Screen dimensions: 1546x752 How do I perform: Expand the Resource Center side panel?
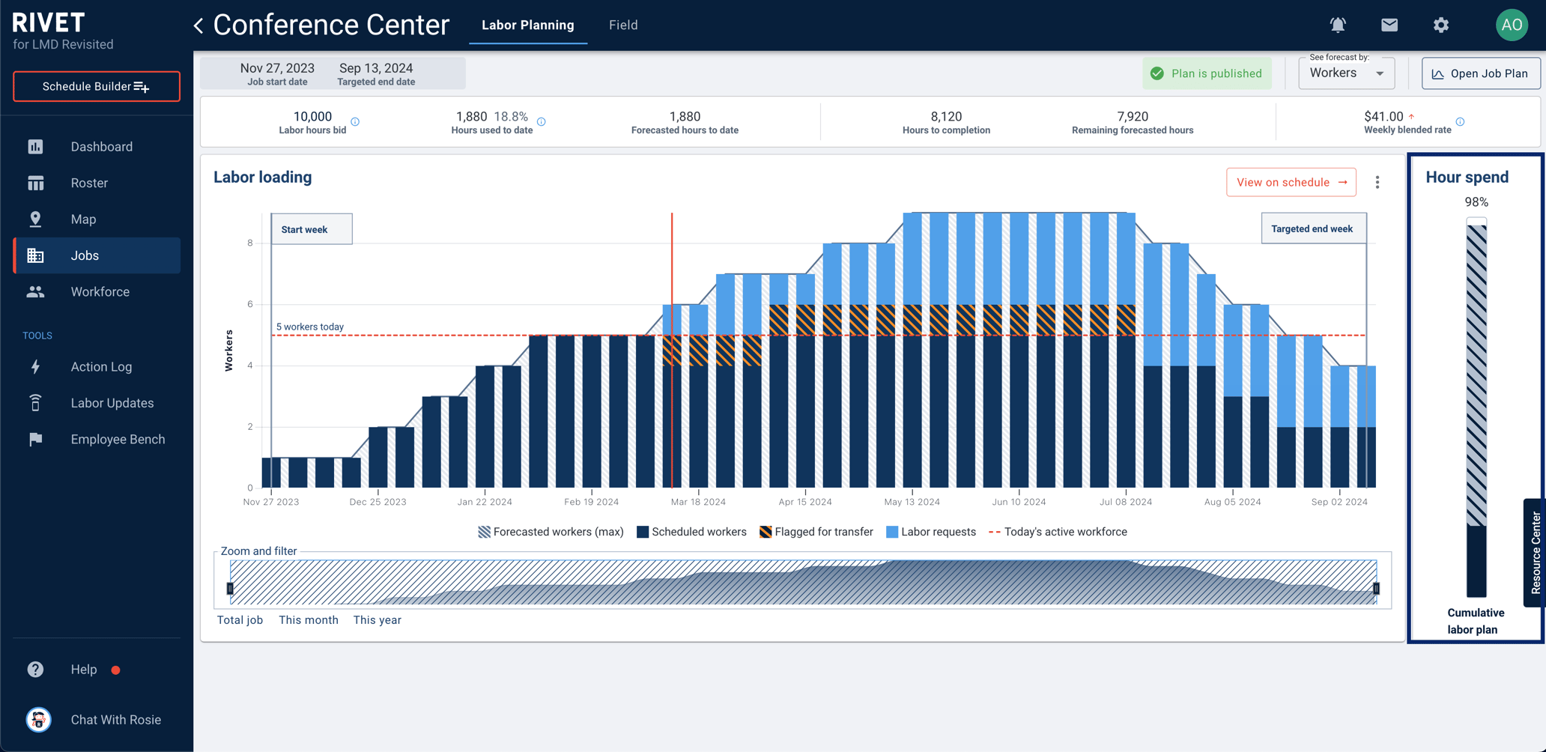tap(1535, 553)
